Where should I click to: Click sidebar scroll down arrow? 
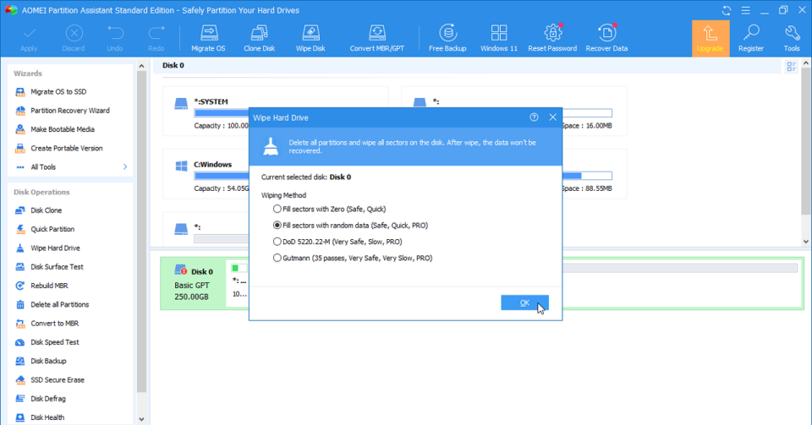(x=141, y=419)
